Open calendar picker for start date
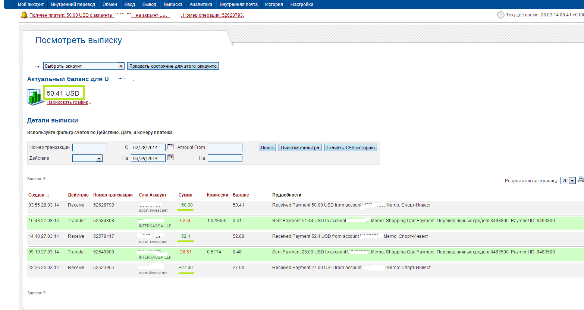The height and width of the screenshot is (310, 584). pos(170,147)
